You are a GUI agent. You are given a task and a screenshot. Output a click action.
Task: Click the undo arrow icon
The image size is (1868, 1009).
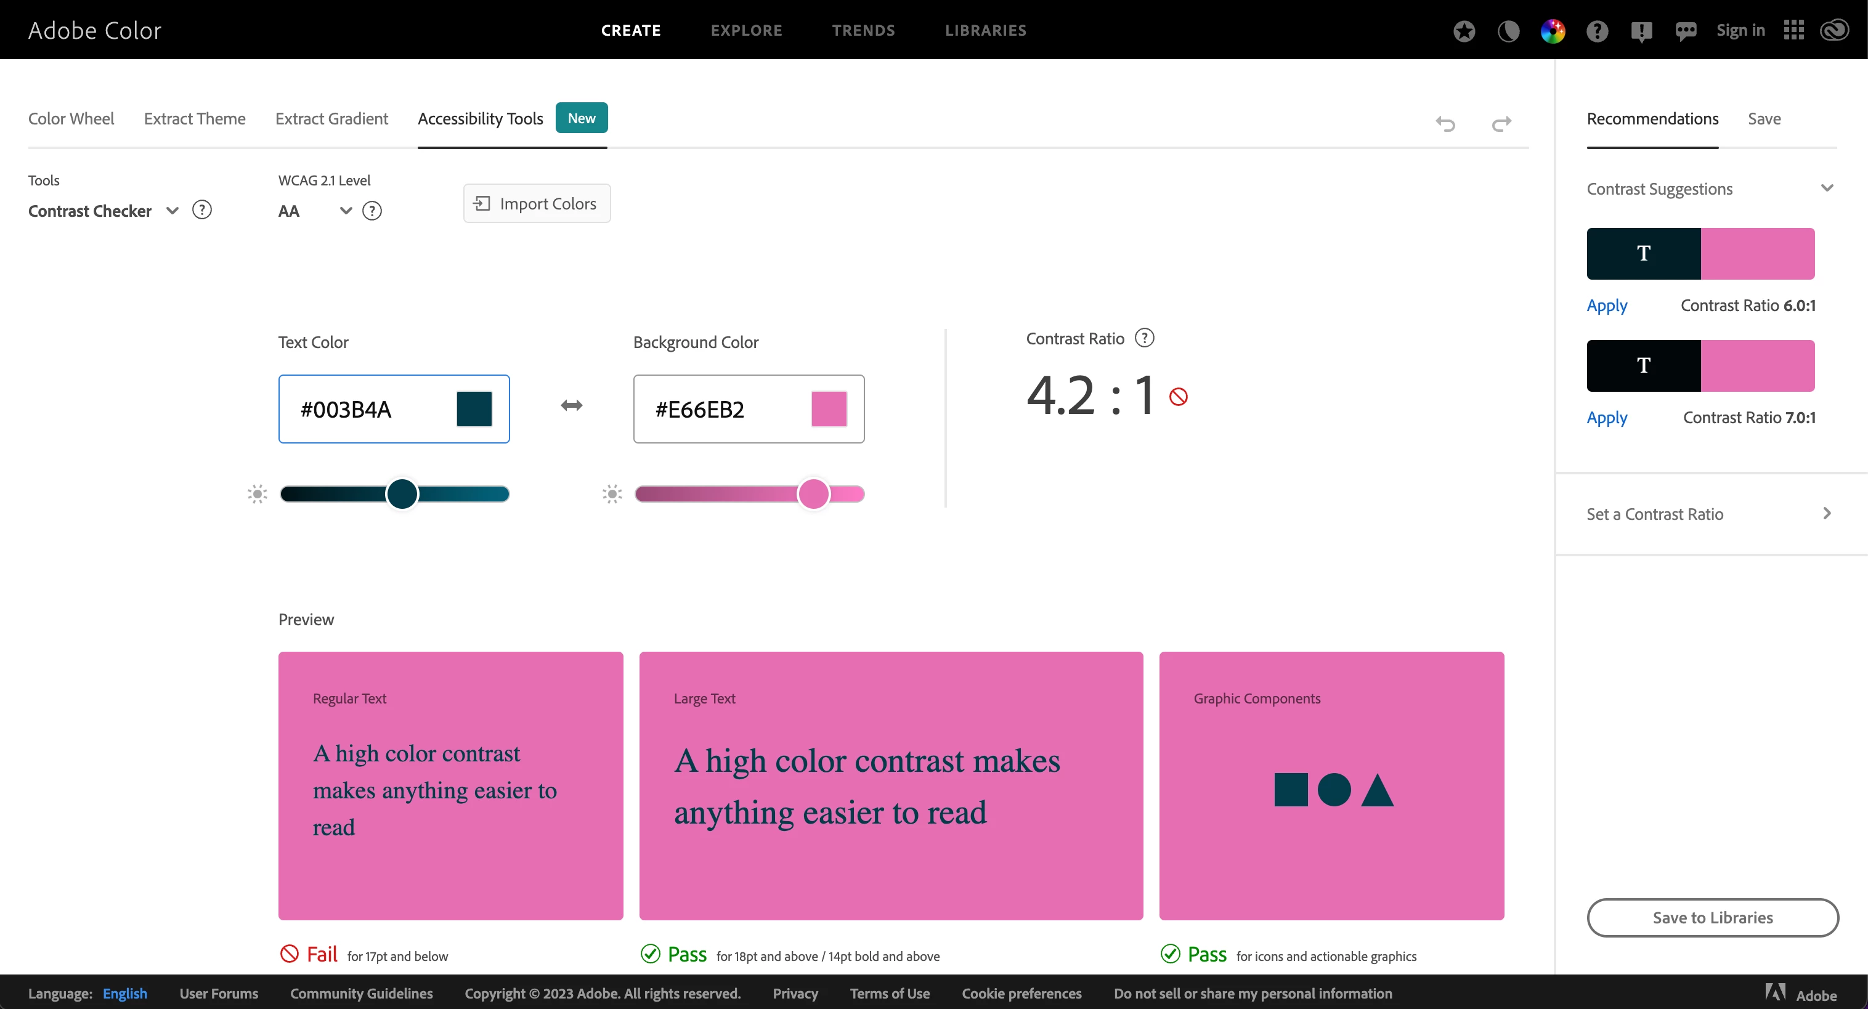(x=1445, y=124)
